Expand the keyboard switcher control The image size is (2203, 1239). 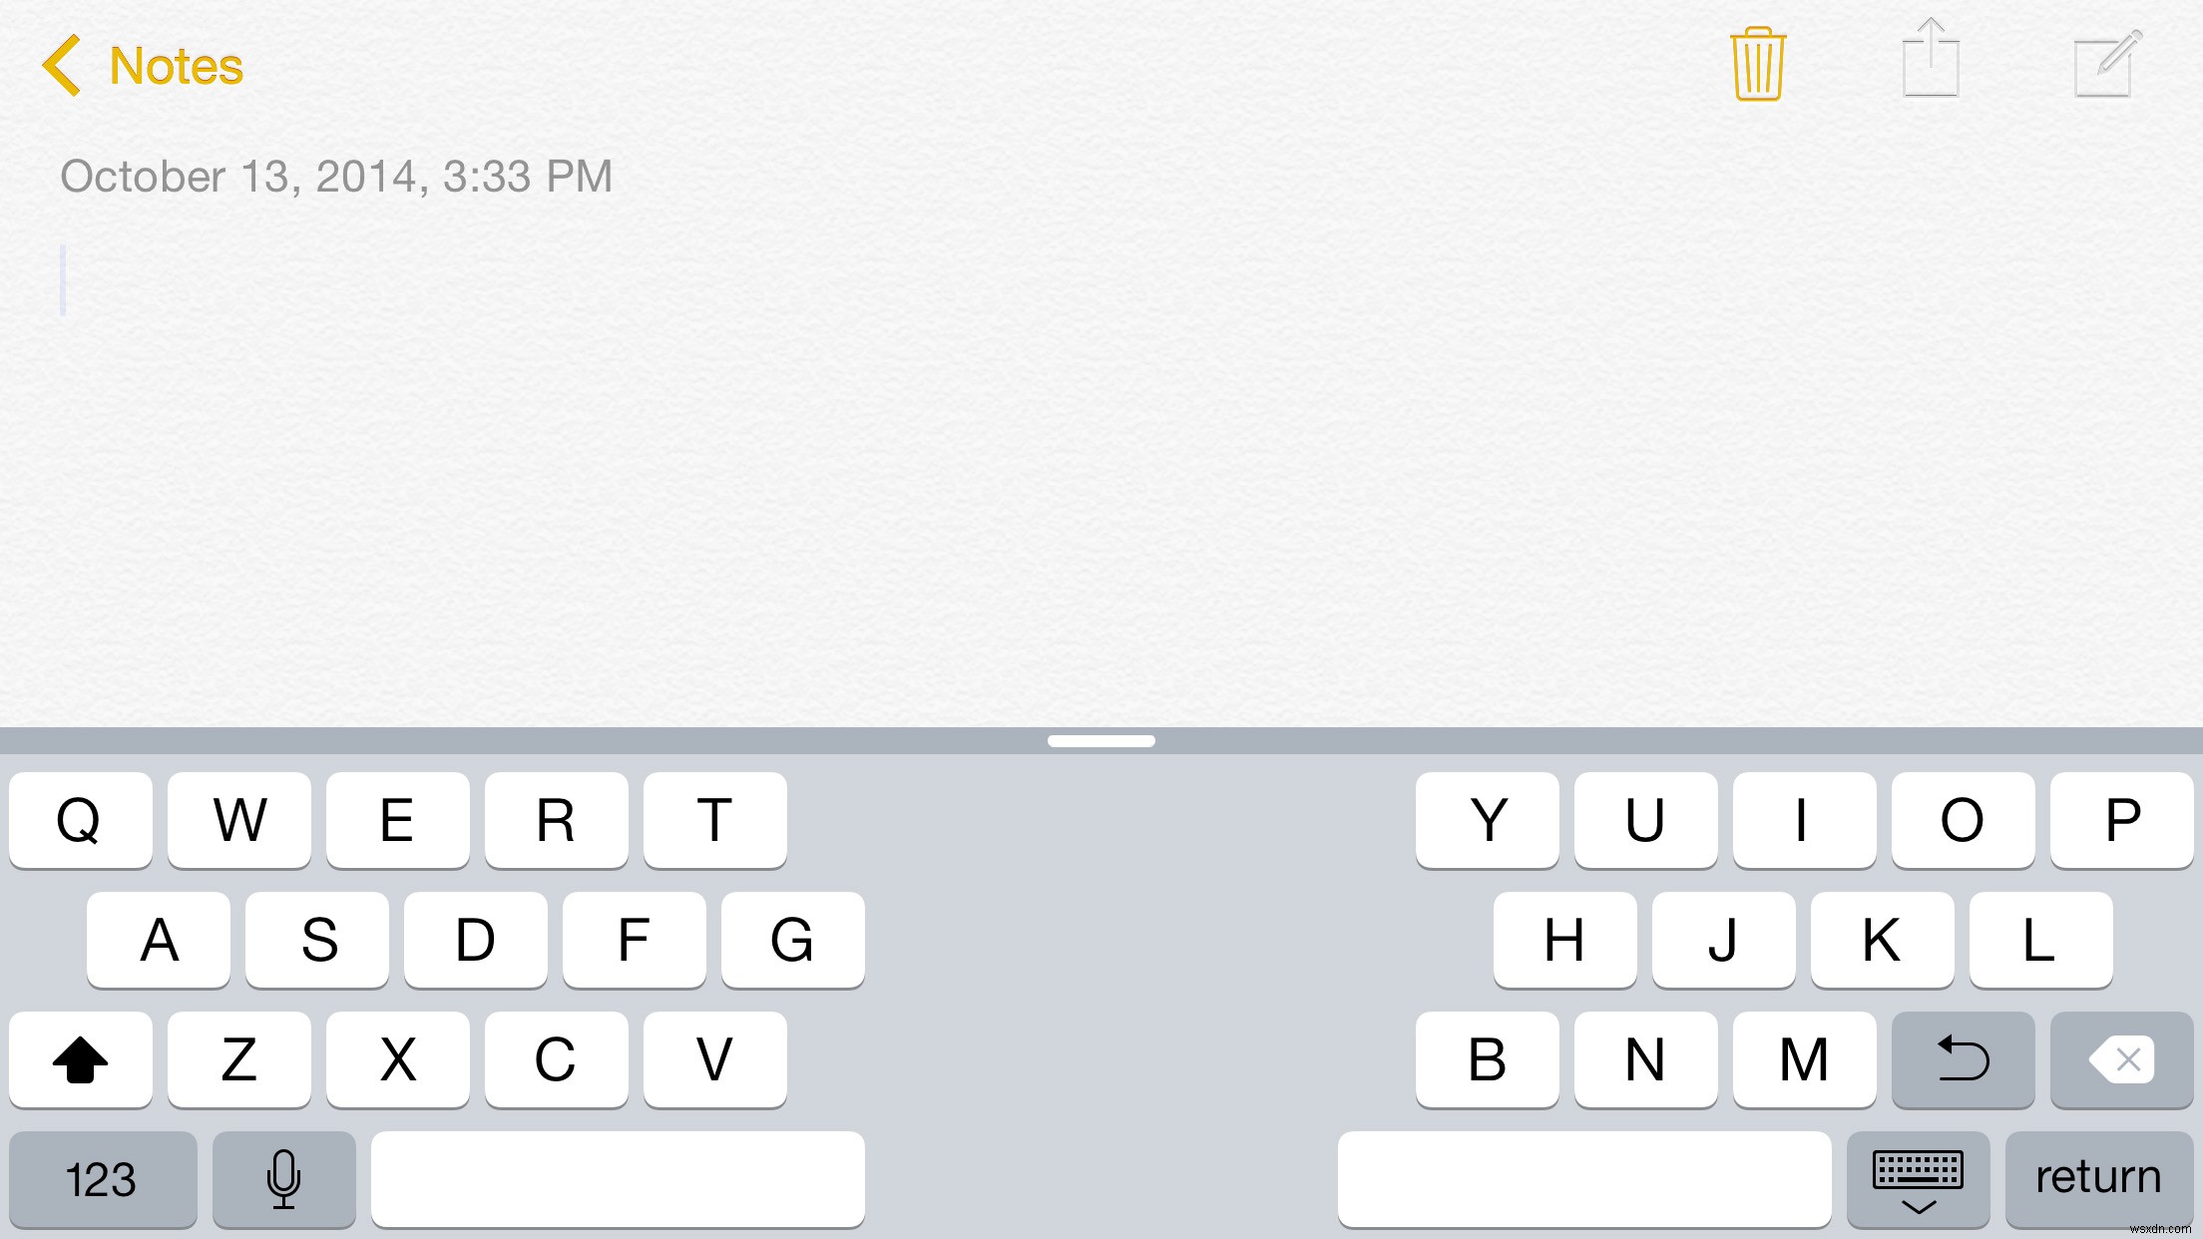click(x=1914, y=1177)
